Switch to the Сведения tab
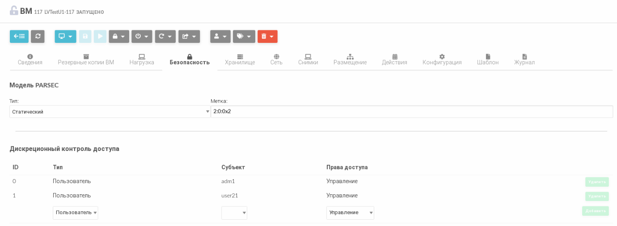Screen dimensions: 617x226 pos(30,60)
